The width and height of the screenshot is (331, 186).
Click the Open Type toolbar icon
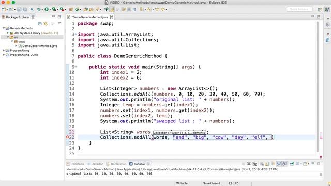86,9
